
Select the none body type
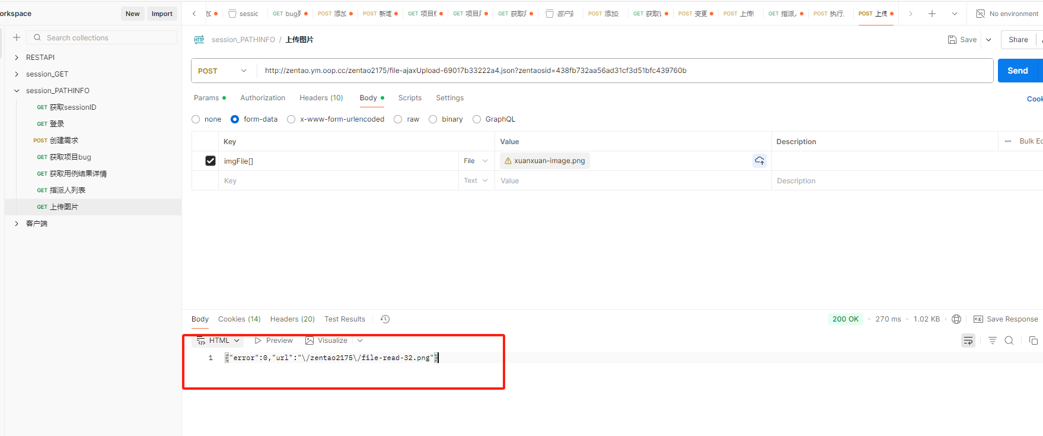pos(196,119)
